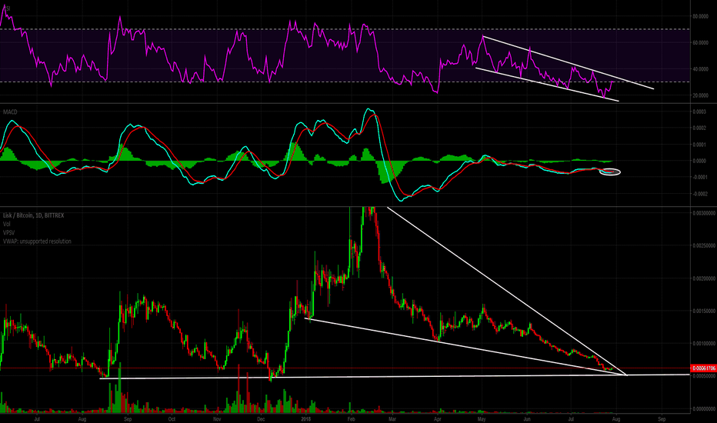Click the 0.0000 MACD axis value

pyautogui.click(x=699, y=161)
